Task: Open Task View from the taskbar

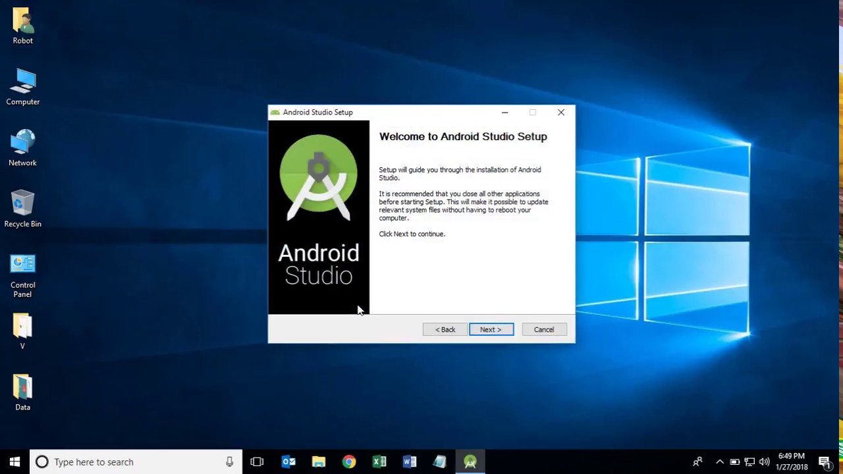Action: coord(257,462)
